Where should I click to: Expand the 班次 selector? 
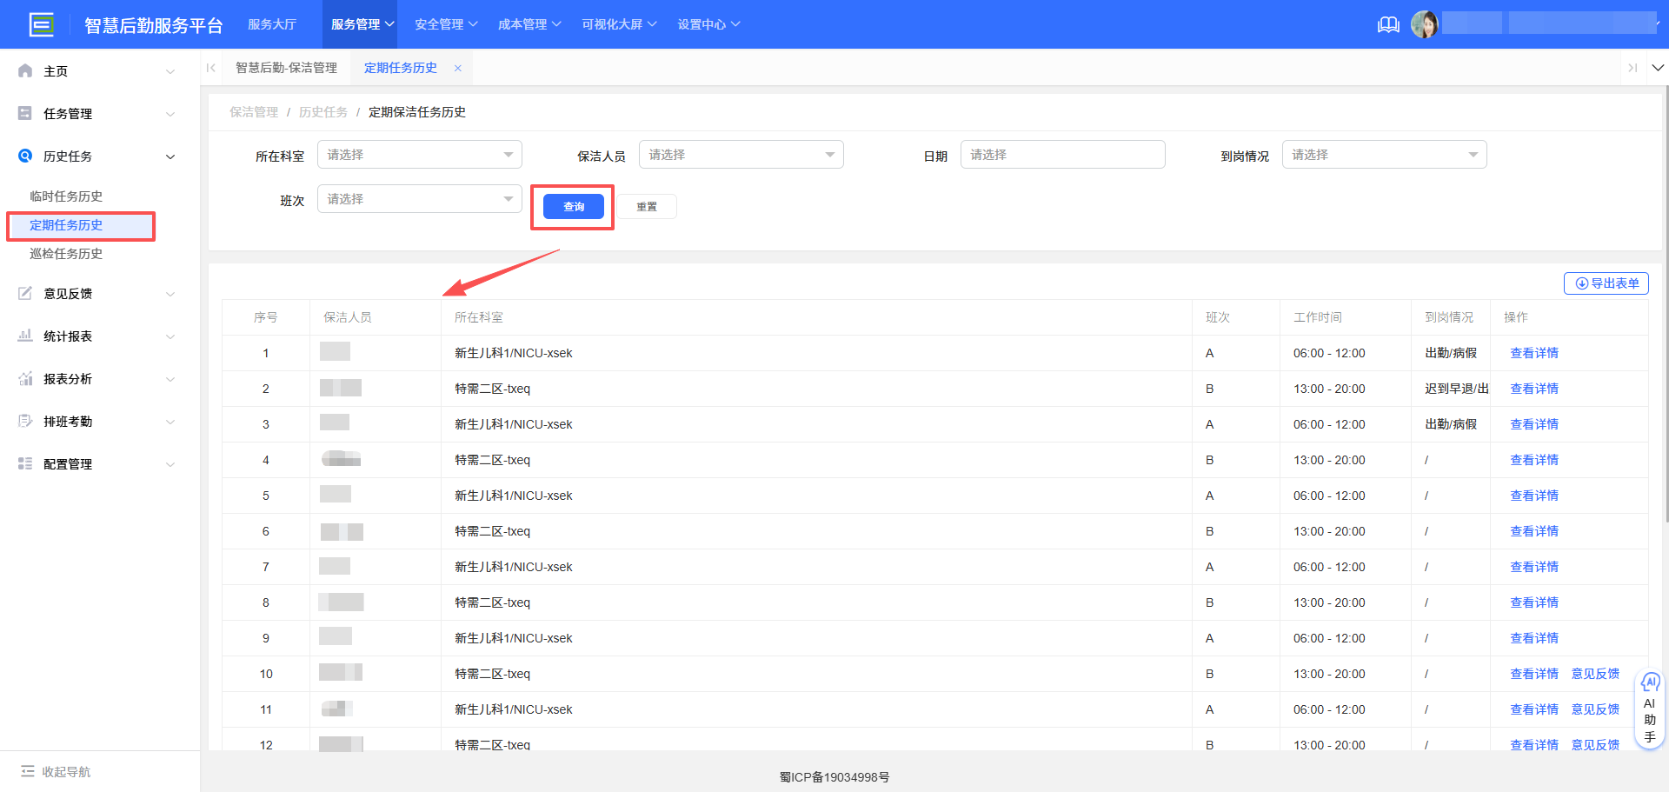[419, 198]
